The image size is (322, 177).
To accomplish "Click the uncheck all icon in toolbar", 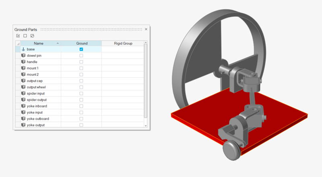I will click(25, 36).
